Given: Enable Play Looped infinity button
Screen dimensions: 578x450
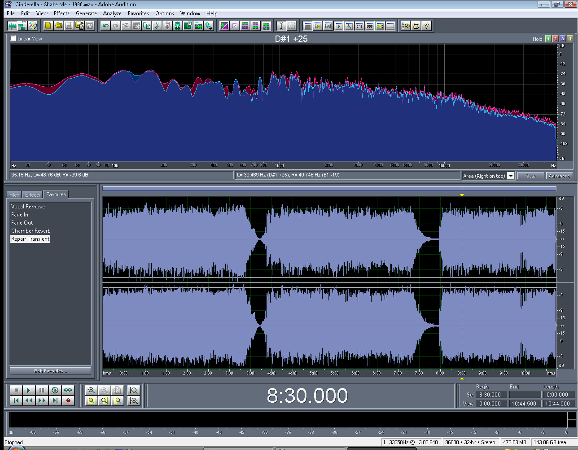Looking at the screenshot, I should tap(68, 390).
